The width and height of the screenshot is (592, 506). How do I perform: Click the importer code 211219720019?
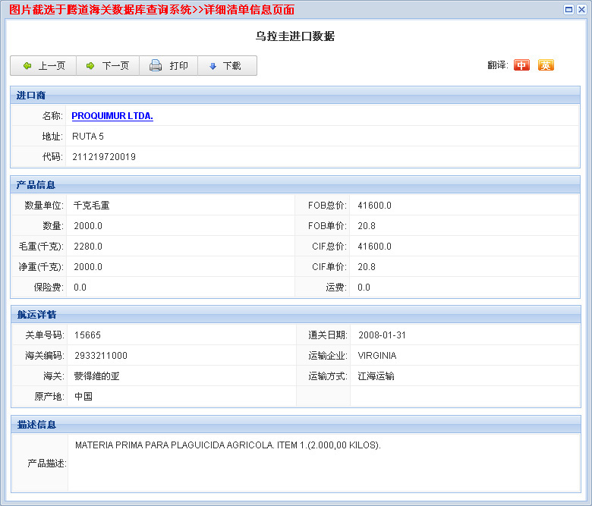104,157
